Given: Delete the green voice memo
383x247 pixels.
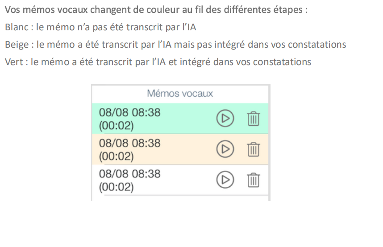Looking at the screenshot, I should click(x=254, y=119).
